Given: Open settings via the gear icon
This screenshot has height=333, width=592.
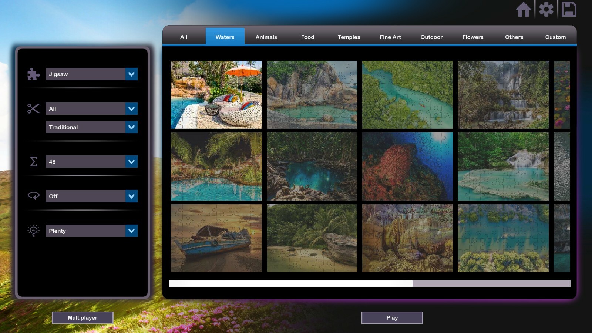Looking at the screenshot, I should point(547,10).
